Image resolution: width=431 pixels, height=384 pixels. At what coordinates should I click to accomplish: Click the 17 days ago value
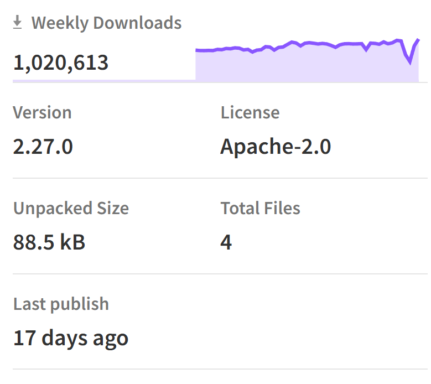pos(71,339)
